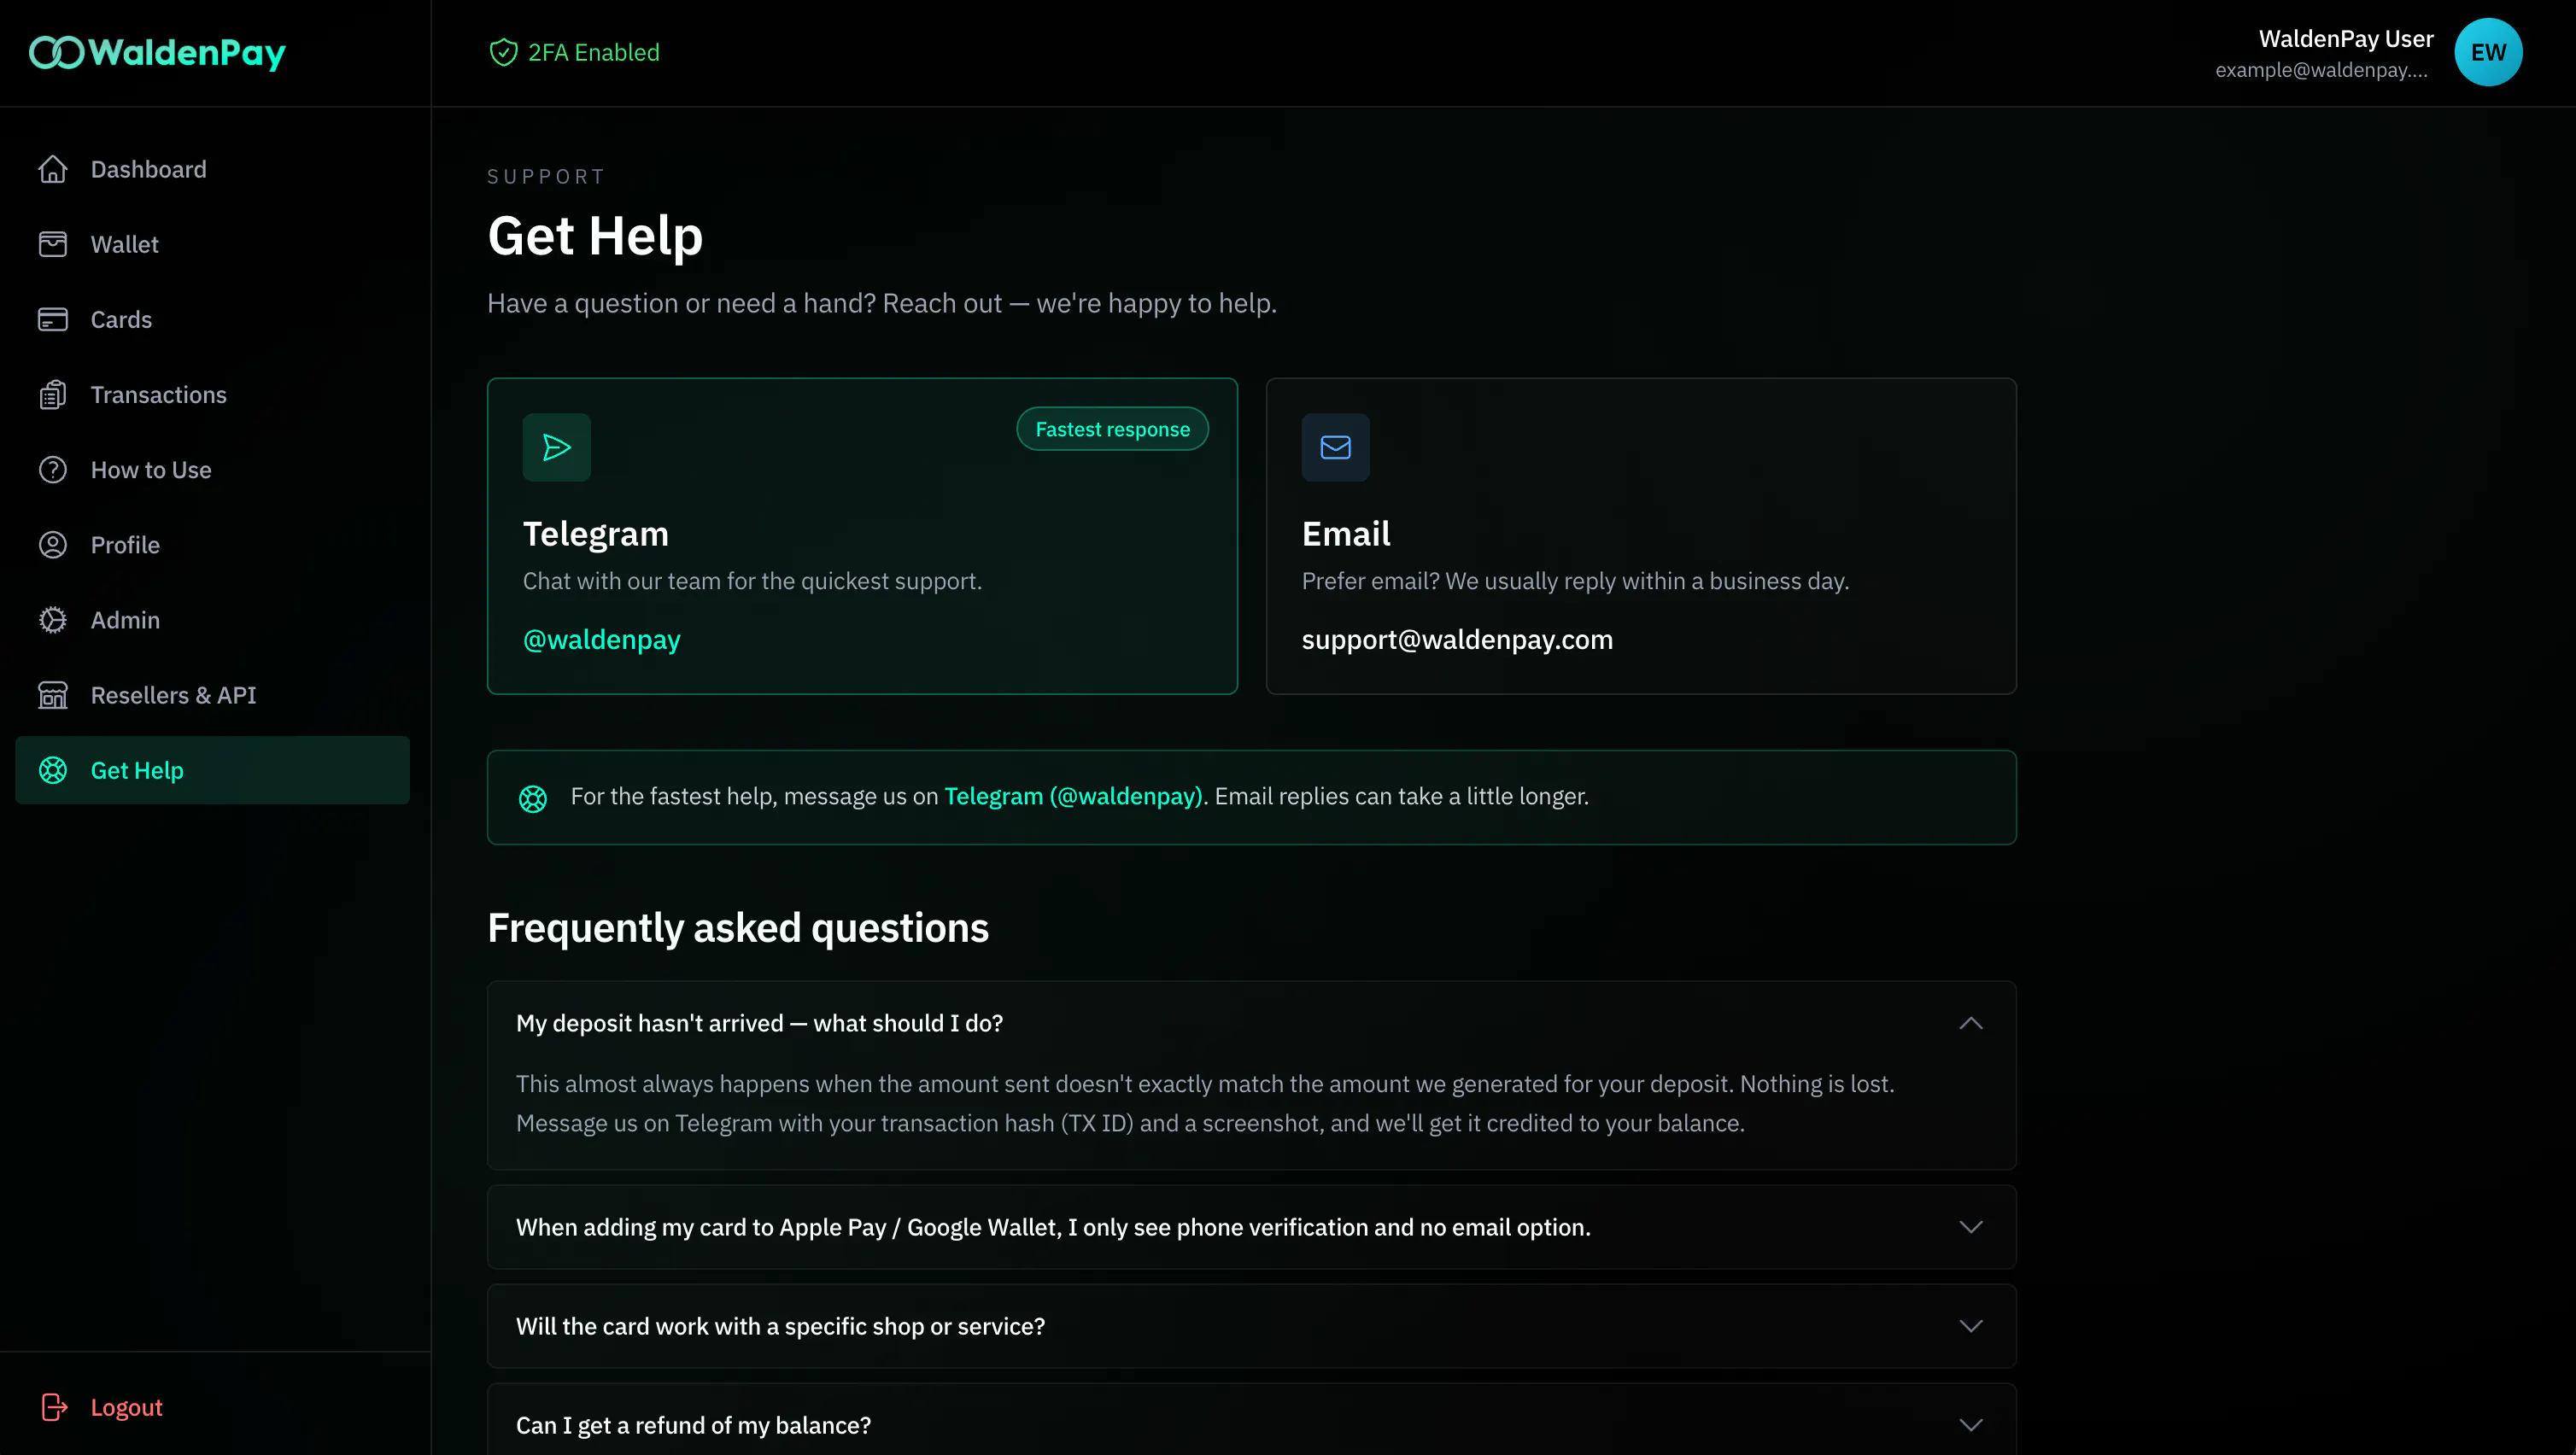Click 'Have a question or need a hand' subtitle
The width and height of the screenshot is (2576, 1455).
coord(882,303)
